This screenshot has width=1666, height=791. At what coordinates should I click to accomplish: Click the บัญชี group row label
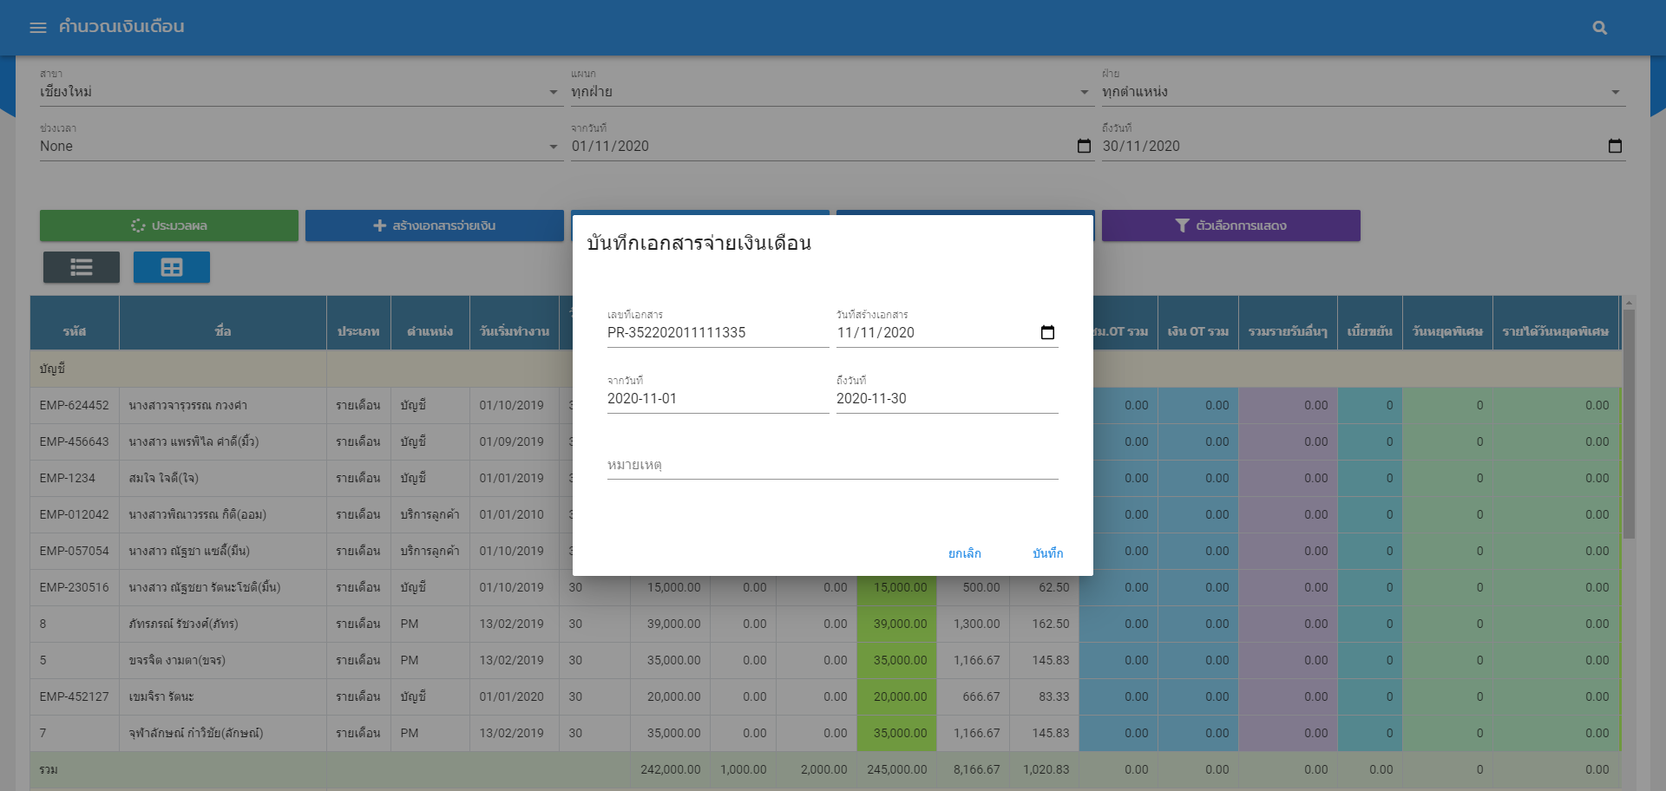click(52, 369)
